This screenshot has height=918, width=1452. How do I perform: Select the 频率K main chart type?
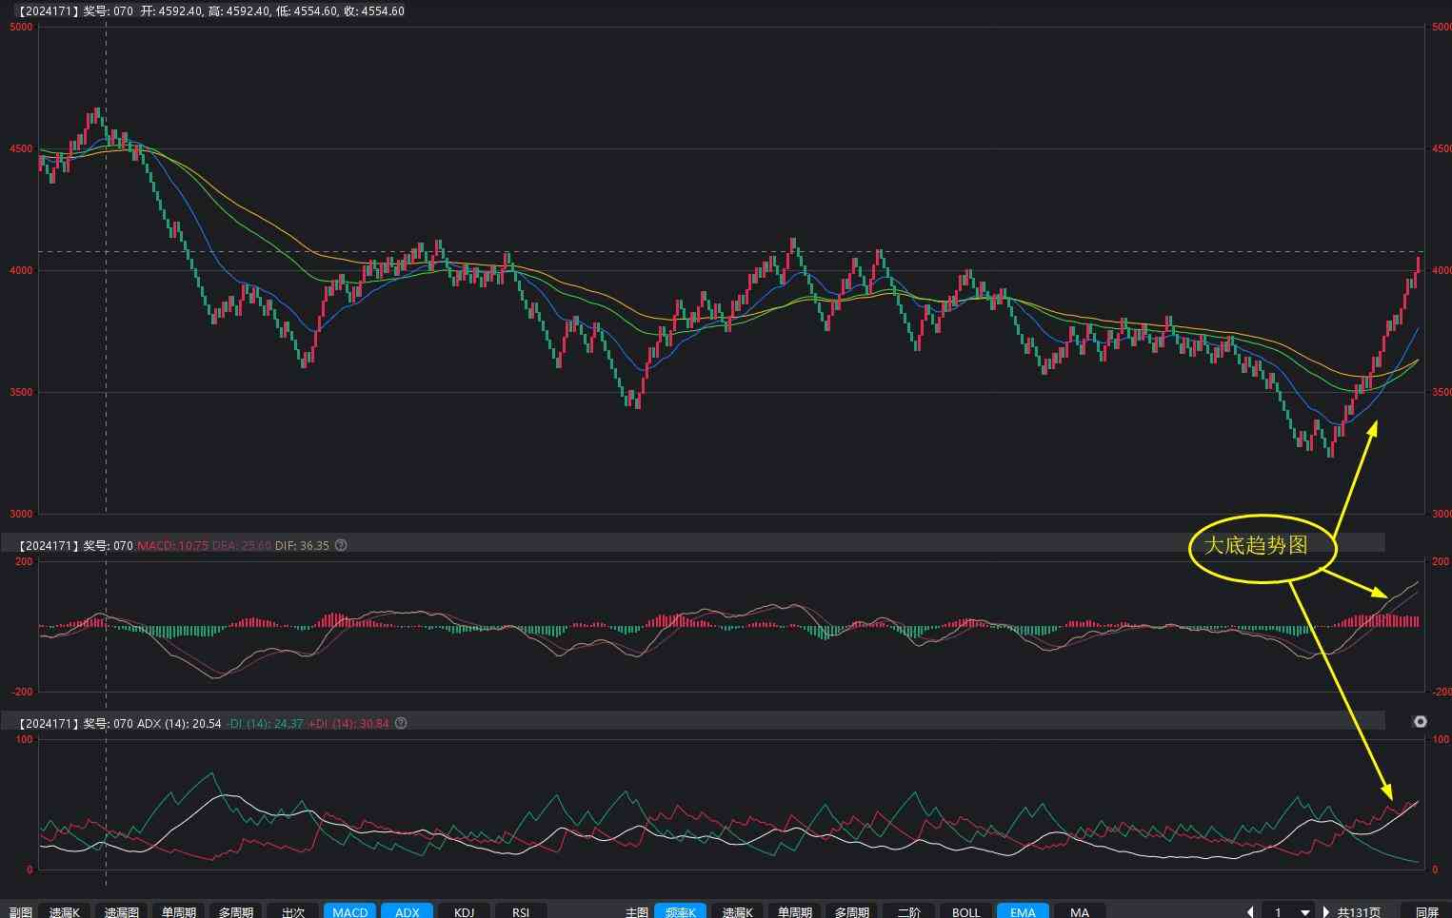[680, 911]
